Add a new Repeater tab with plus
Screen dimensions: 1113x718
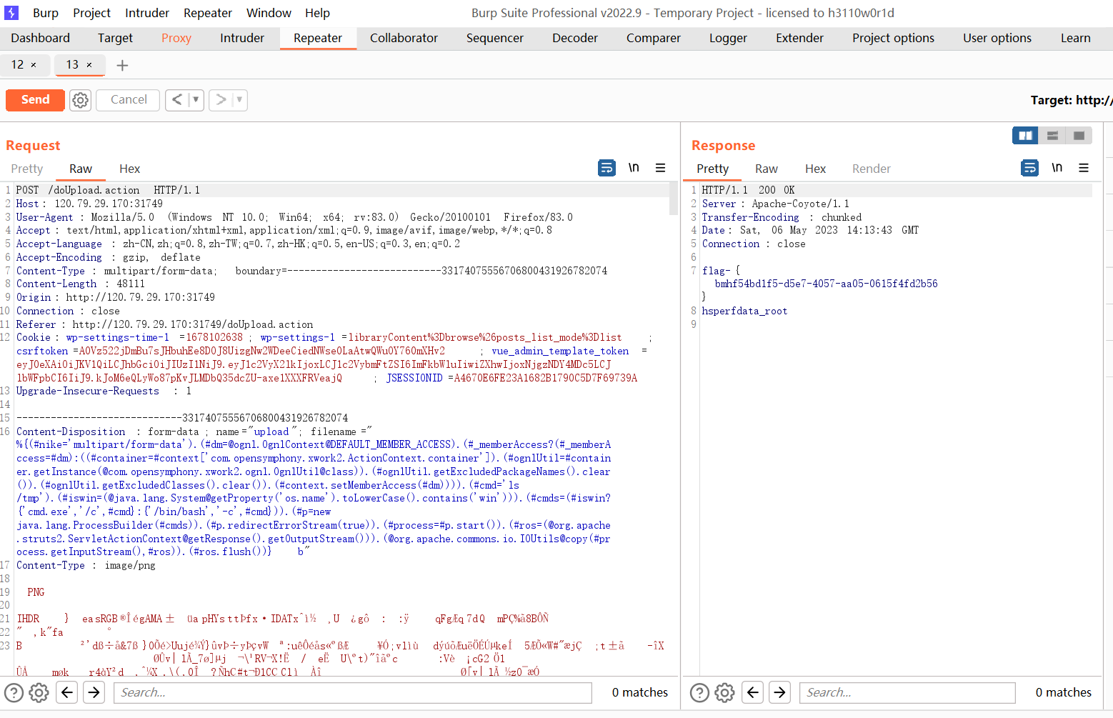click(122, 66)
